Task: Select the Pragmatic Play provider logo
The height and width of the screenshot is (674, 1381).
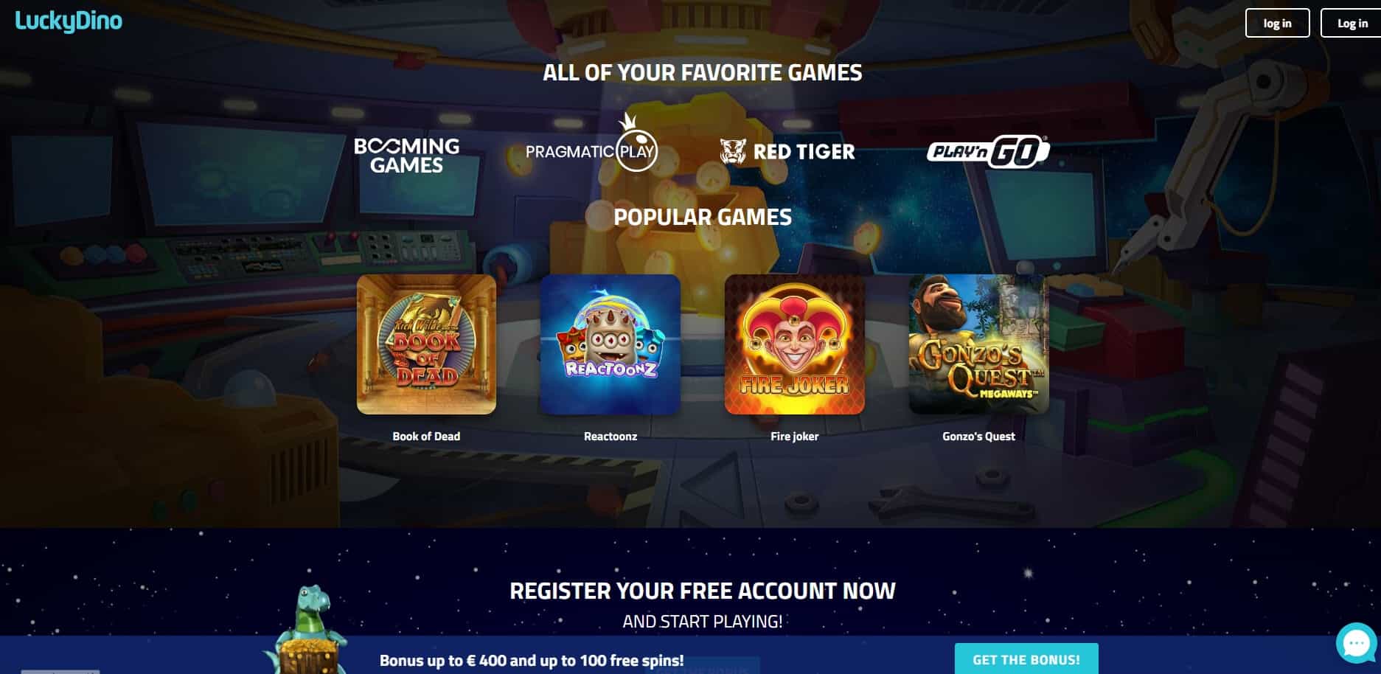Action: [591, 143]
